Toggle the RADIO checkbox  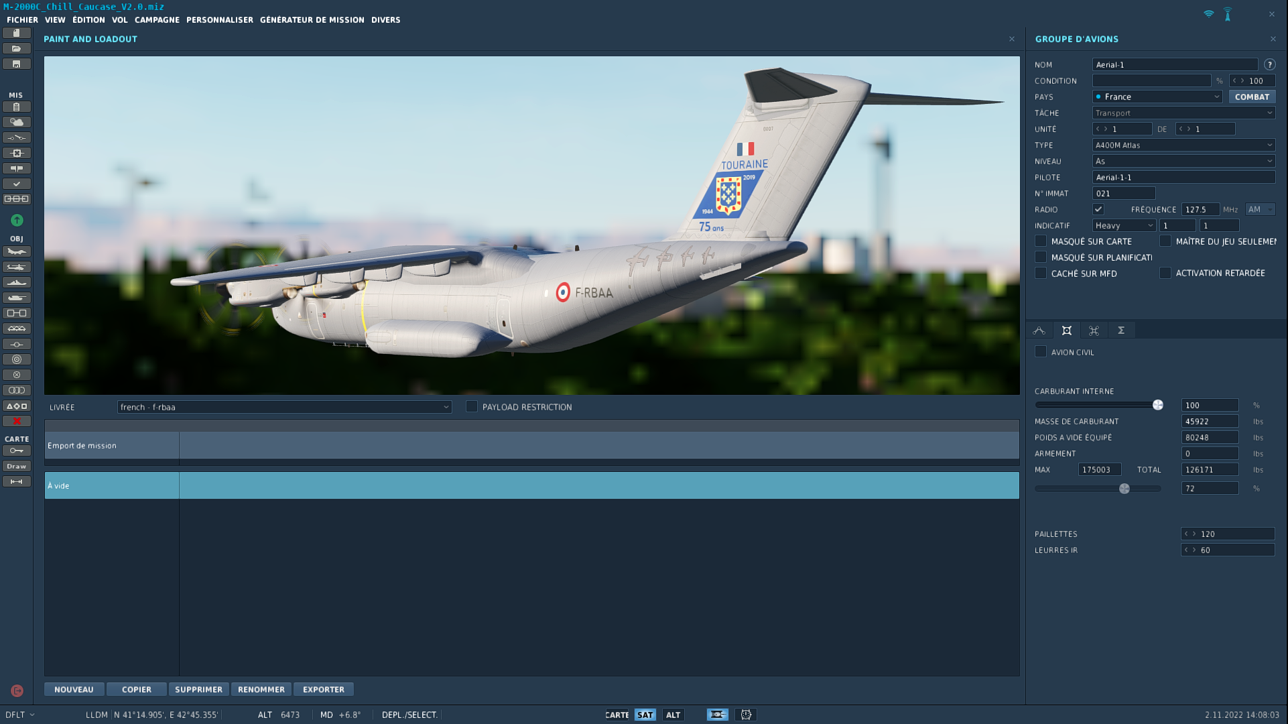[x=1098, y=209]
